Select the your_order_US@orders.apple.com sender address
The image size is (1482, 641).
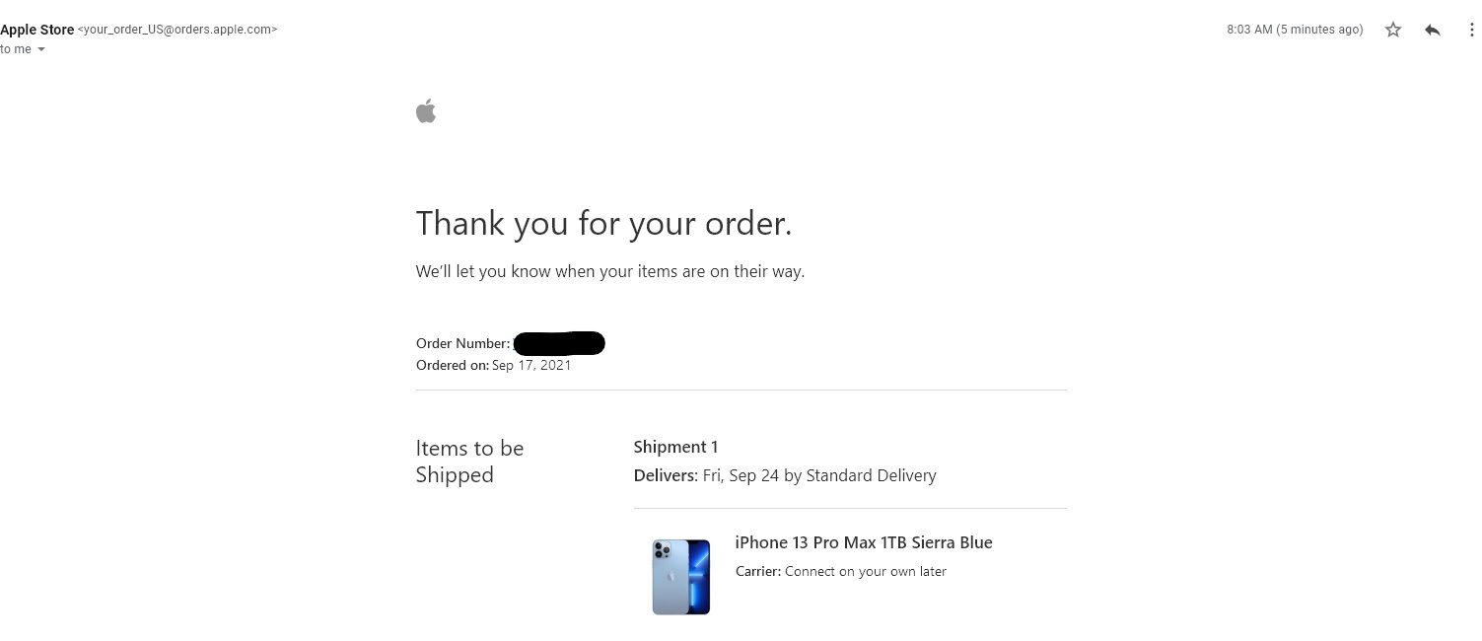coord(177,30)
